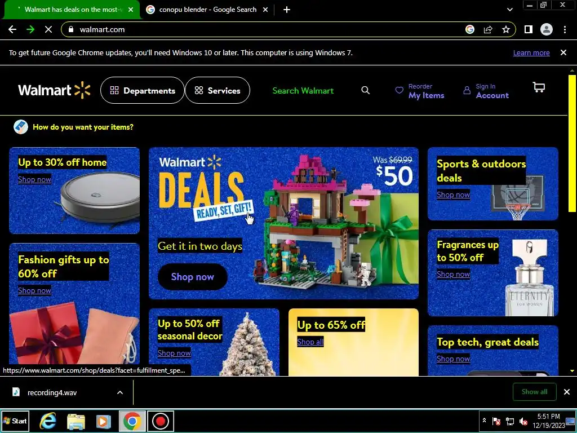Click the red record button taskbar icon
577x433 pixels.
(161, 421)
